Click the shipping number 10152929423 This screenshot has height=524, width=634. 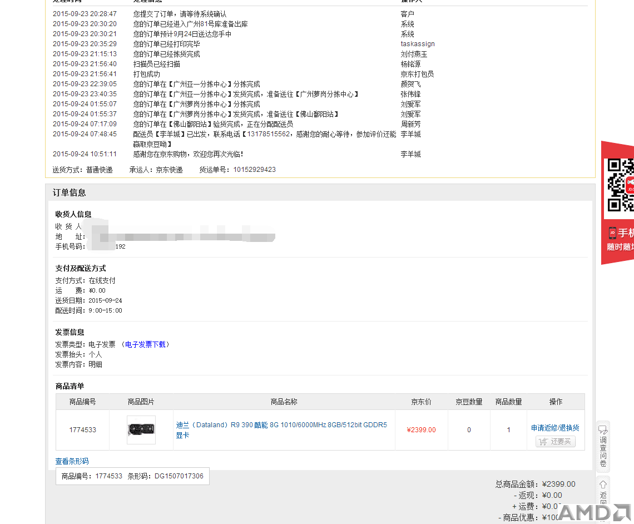coord(254,170)
